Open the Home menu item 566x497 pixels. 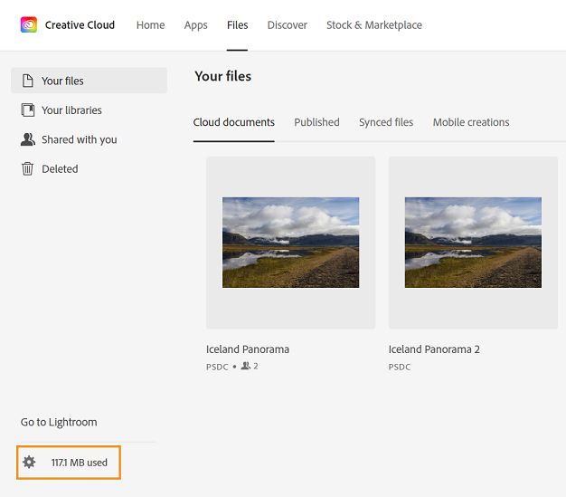coord(150,25)
